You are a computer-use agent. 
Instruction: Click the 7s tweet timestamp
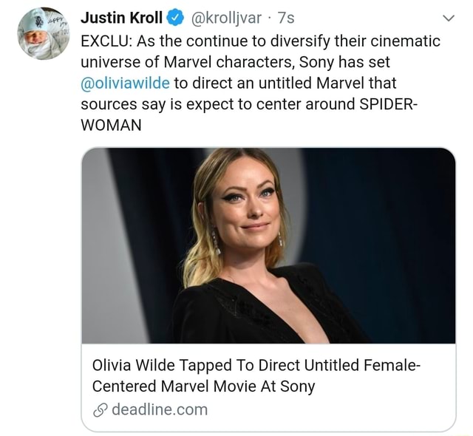coord(287,17)
